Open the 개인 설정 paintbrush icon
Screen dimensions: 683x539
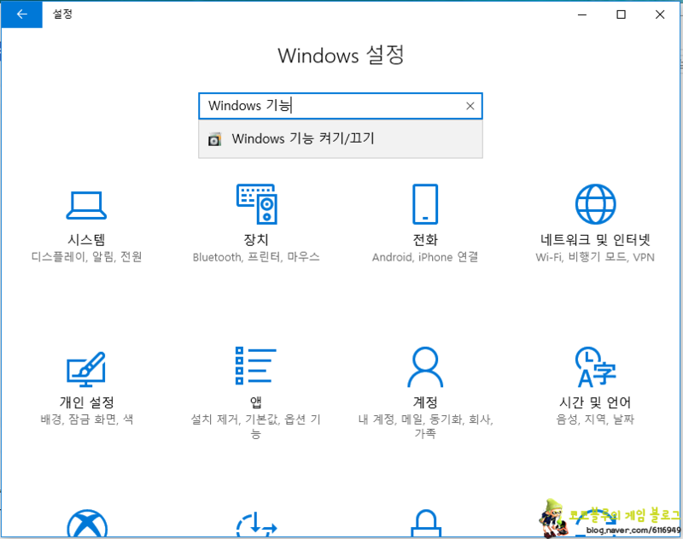(x=86, y=370)
